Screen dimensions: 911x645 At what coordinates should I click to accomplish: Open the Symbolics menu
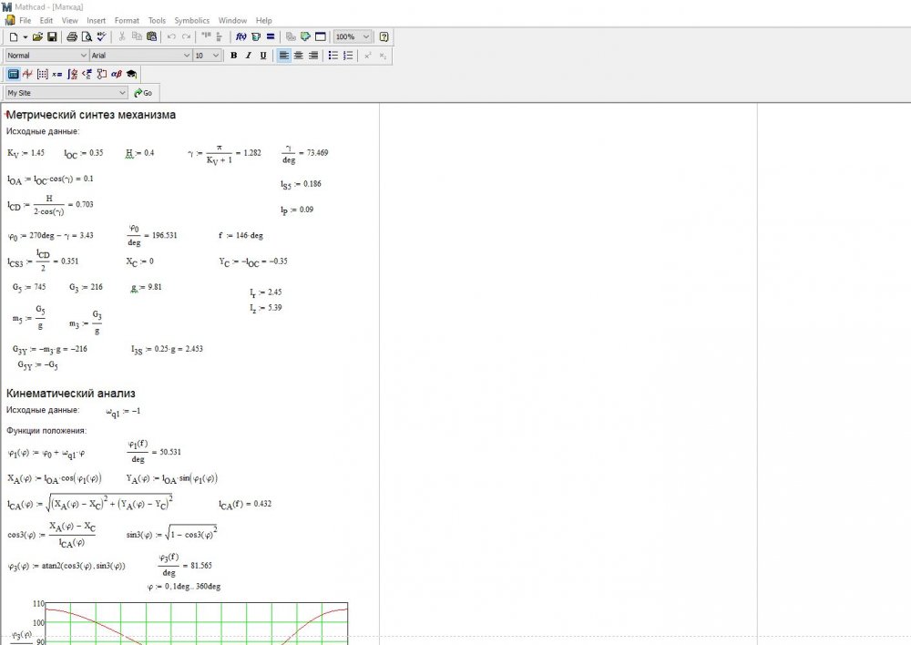click(x=191, y=20)
